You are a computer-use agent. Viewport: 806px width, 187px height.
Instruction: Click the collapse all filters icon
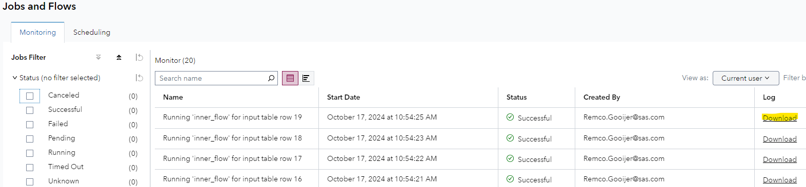pos(119,57)
